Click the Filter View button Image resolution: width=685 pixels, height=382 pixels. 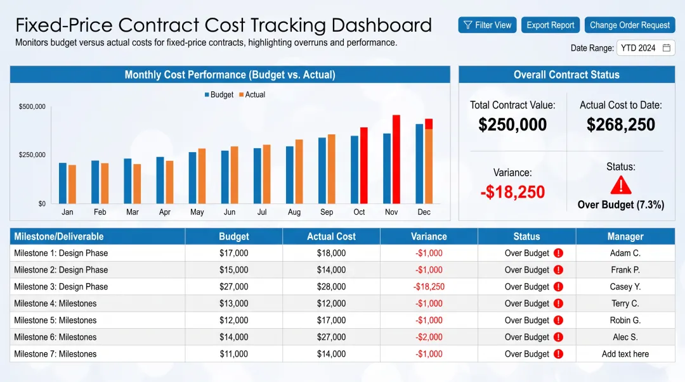click(487, 25)
